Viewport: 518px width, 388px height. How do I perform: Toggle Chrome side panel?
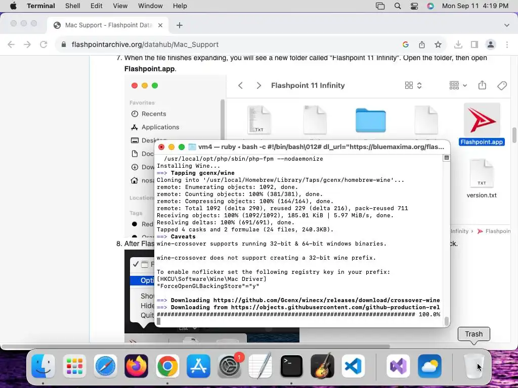coord(474,44)
